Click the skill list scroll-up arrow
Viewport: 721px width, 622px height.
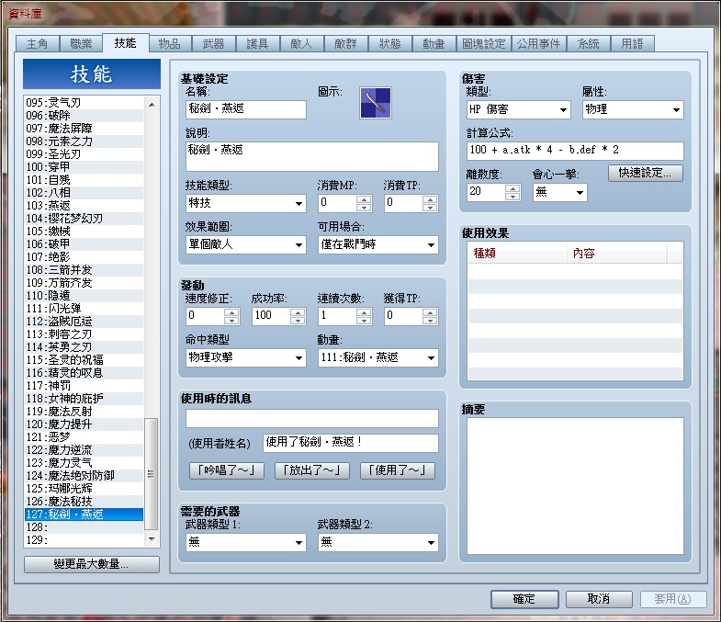(152, 105)
